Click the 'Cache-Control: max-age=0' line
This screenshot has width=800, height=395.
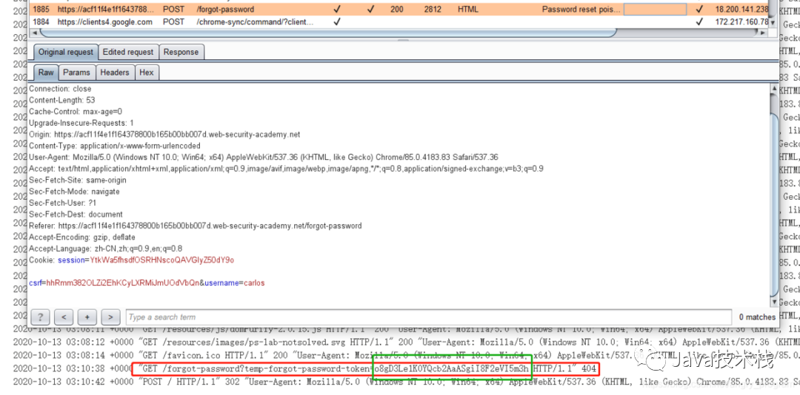(76, 111)
